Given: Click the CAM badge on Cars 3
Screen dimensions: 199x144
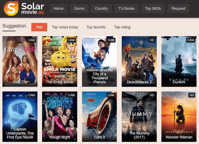Looking at the screenshot, I should [x=111, y=95].
